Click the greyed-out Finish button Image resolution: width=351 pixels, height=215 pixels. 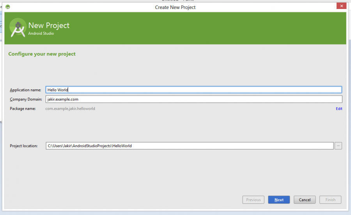pos(330,200)
